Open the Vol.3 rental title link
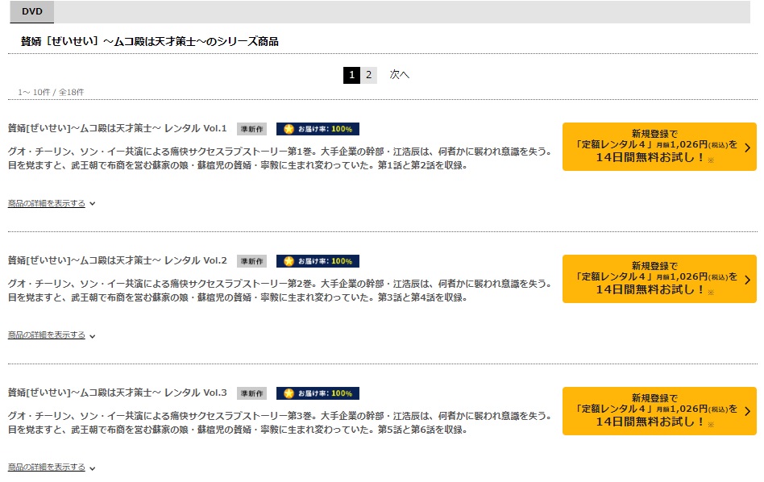 pos(118,393)
